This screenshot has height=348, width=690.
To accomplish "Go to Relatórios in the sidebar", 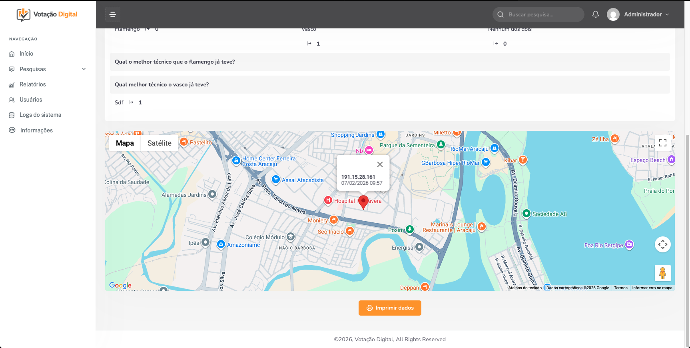I will 33,84.
